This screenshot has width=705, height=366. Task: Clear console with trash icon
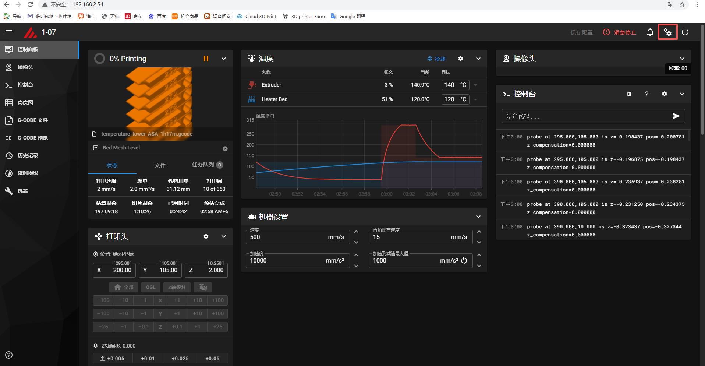pyautogui.click(x=629, y=94)
